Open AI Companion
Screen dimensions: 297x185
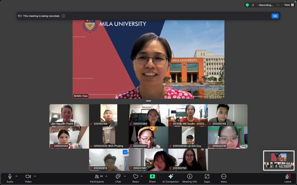pyautogui.click(x=170, y=178)
